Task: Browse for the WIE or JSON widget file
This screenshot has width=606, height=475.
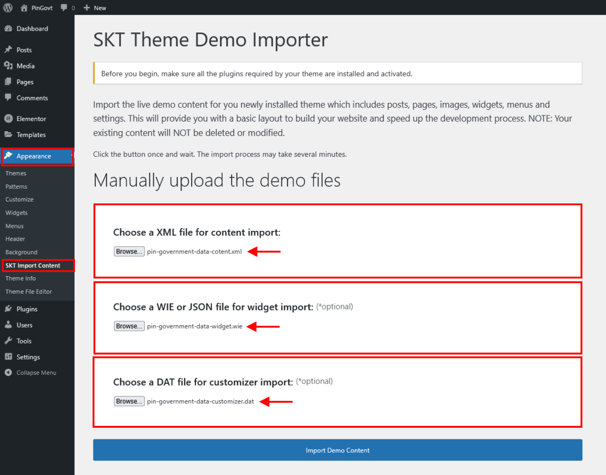Action: [x=129, y=326]
